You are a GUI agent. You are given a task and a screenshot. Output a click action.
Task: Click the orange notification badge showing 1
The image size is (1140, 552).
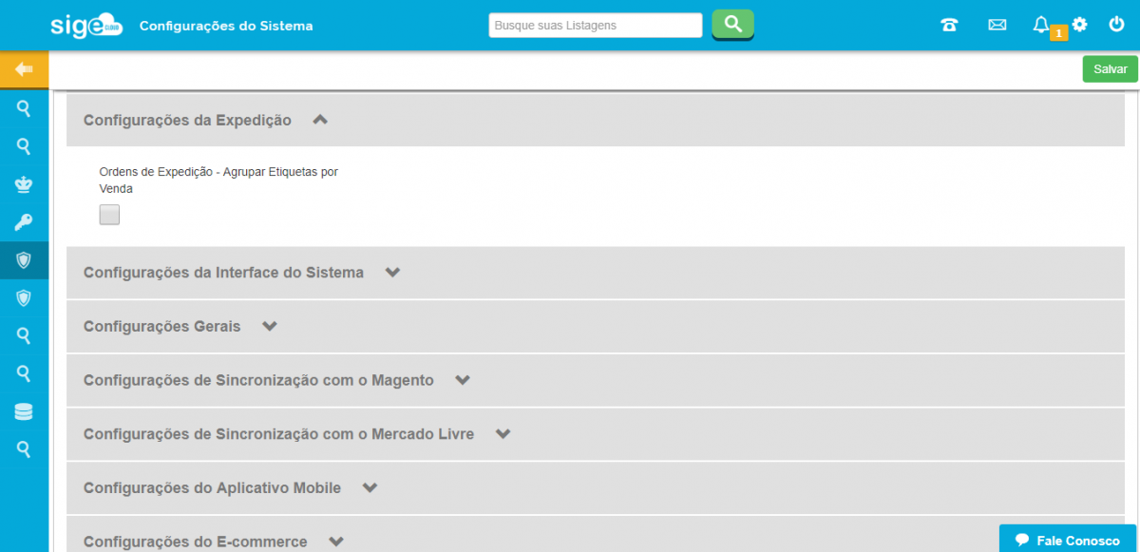click(x=1059, y=33)
